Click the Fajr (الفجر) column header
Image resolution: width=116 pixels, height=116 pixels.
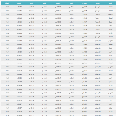(x=72, y=3)
